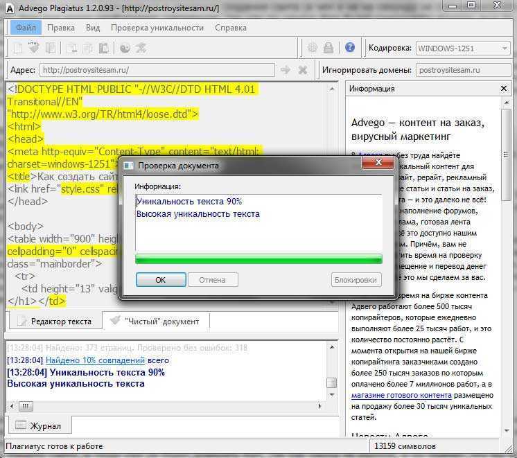Click the Игнорировать домены input field
This screenshot has height=458, width=517.
coord(463,70)
